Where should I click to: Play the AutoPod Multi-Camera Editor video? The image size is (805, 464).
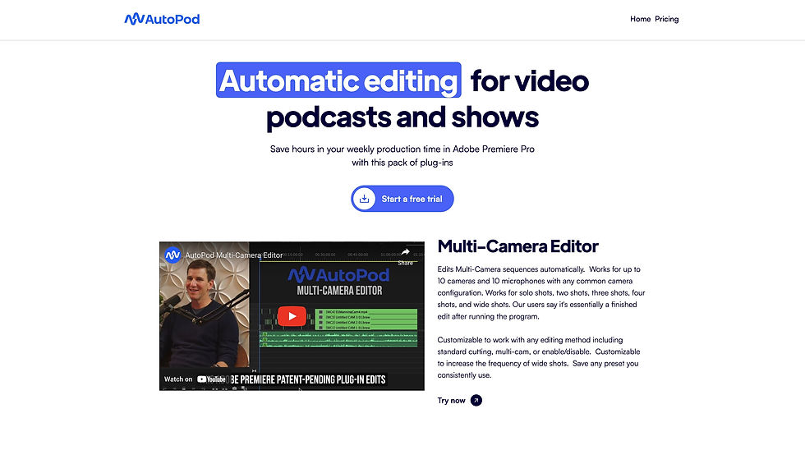[x=292, y=316]
